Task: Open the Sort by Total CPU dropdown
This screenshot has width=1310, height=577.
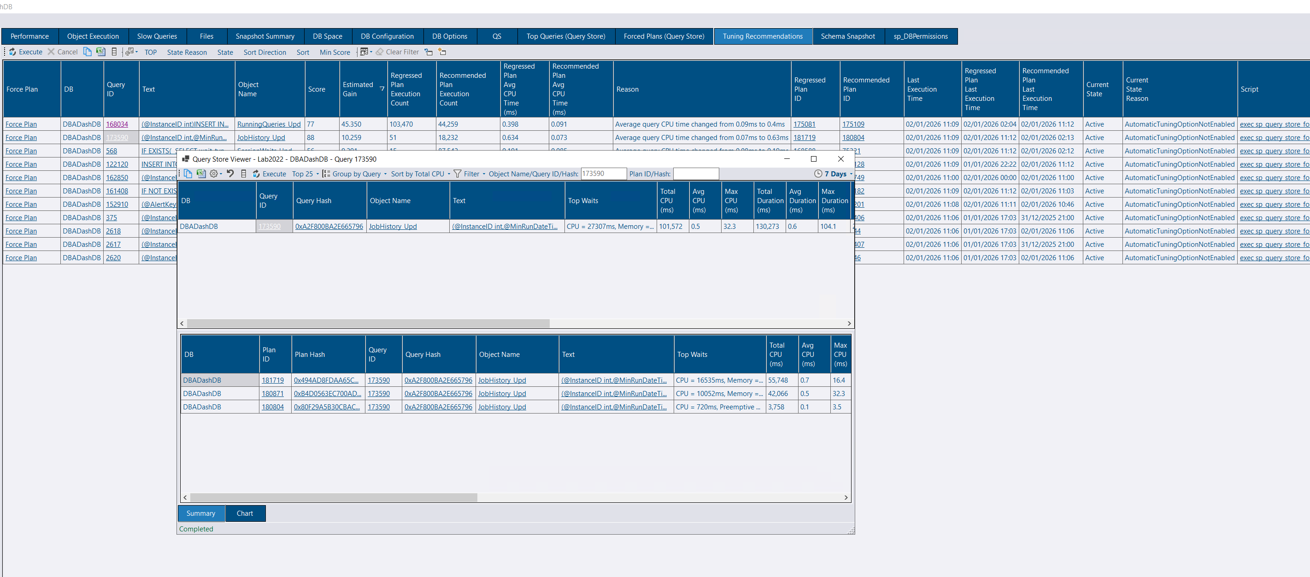Action: tap(420, 174)
